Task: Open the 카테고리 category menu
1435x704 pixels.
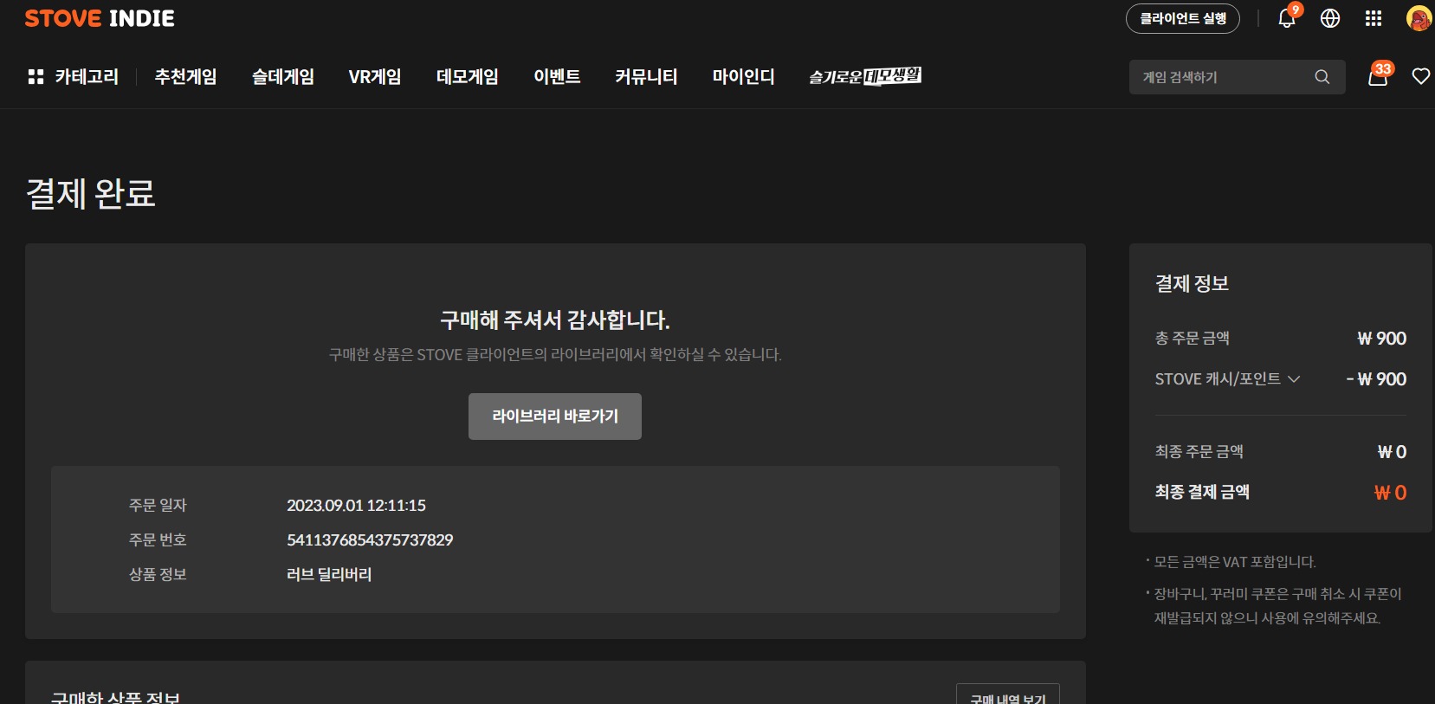Action: [74, 77]
